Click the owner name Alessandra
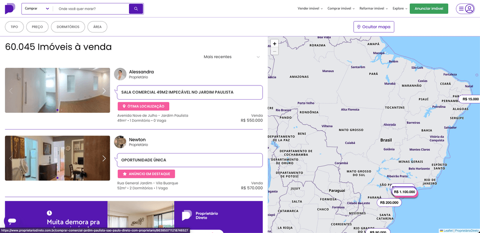Viewport: 480px width, 233px height. pos(141,72)
